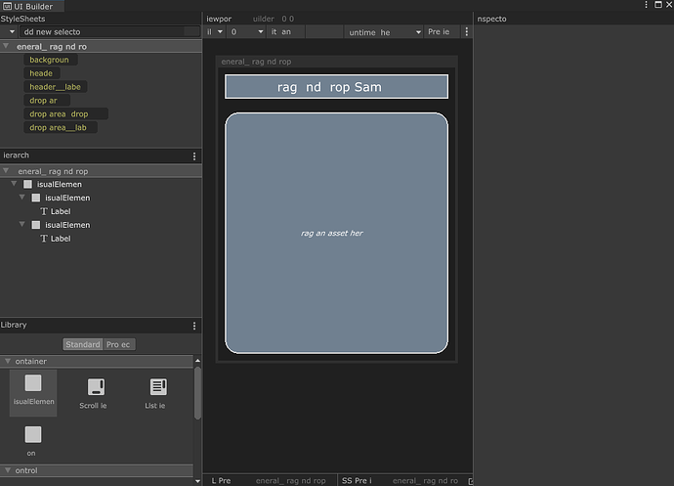Click the Inspector panel title

click(x=491, y=19)
